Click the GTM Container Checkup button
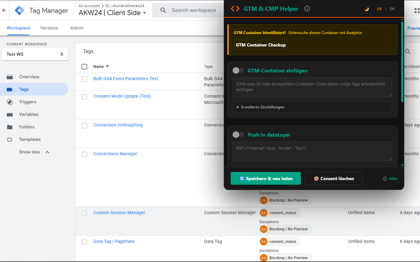This screenshot has width=420, height=262. tap(261, 45)
